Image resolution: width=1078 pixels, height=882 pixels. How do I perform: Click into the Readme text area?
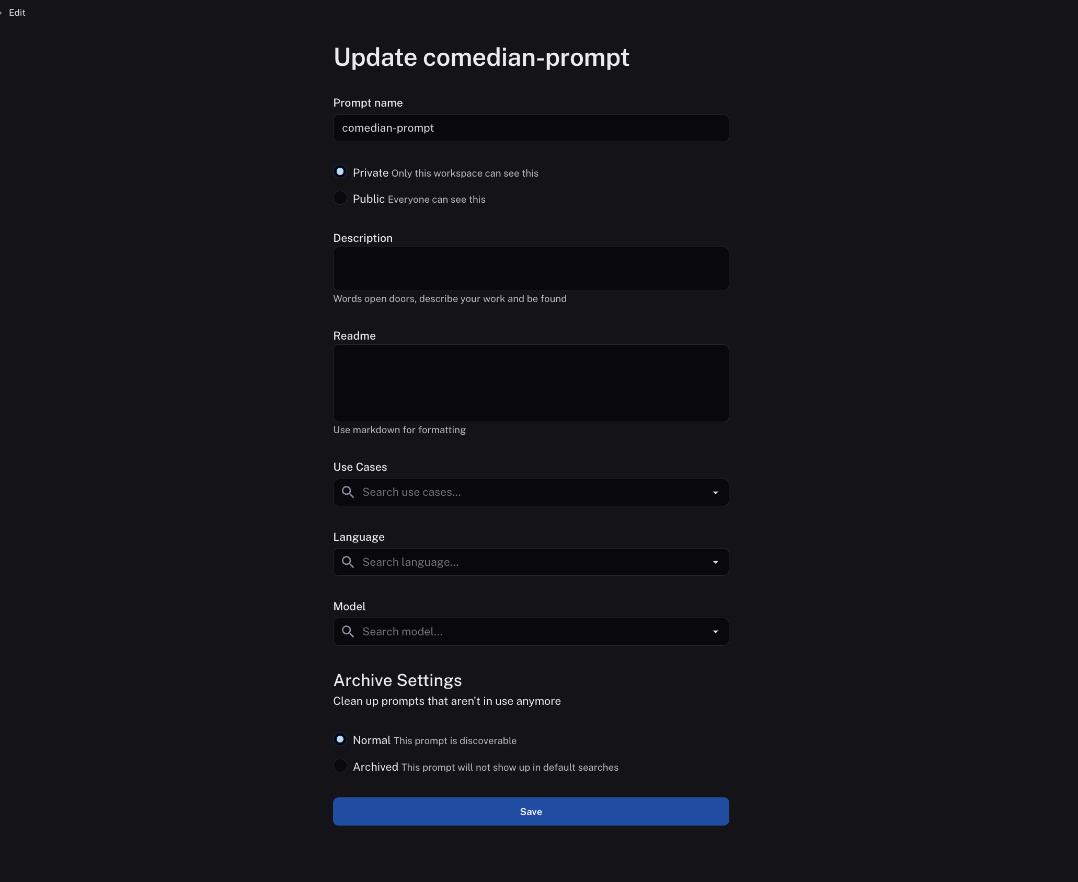[x=531, y=383]
